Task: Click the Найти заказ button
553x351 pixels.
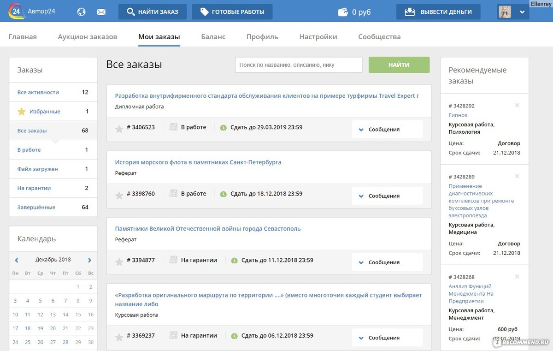Action: click(x=153, y=12)
